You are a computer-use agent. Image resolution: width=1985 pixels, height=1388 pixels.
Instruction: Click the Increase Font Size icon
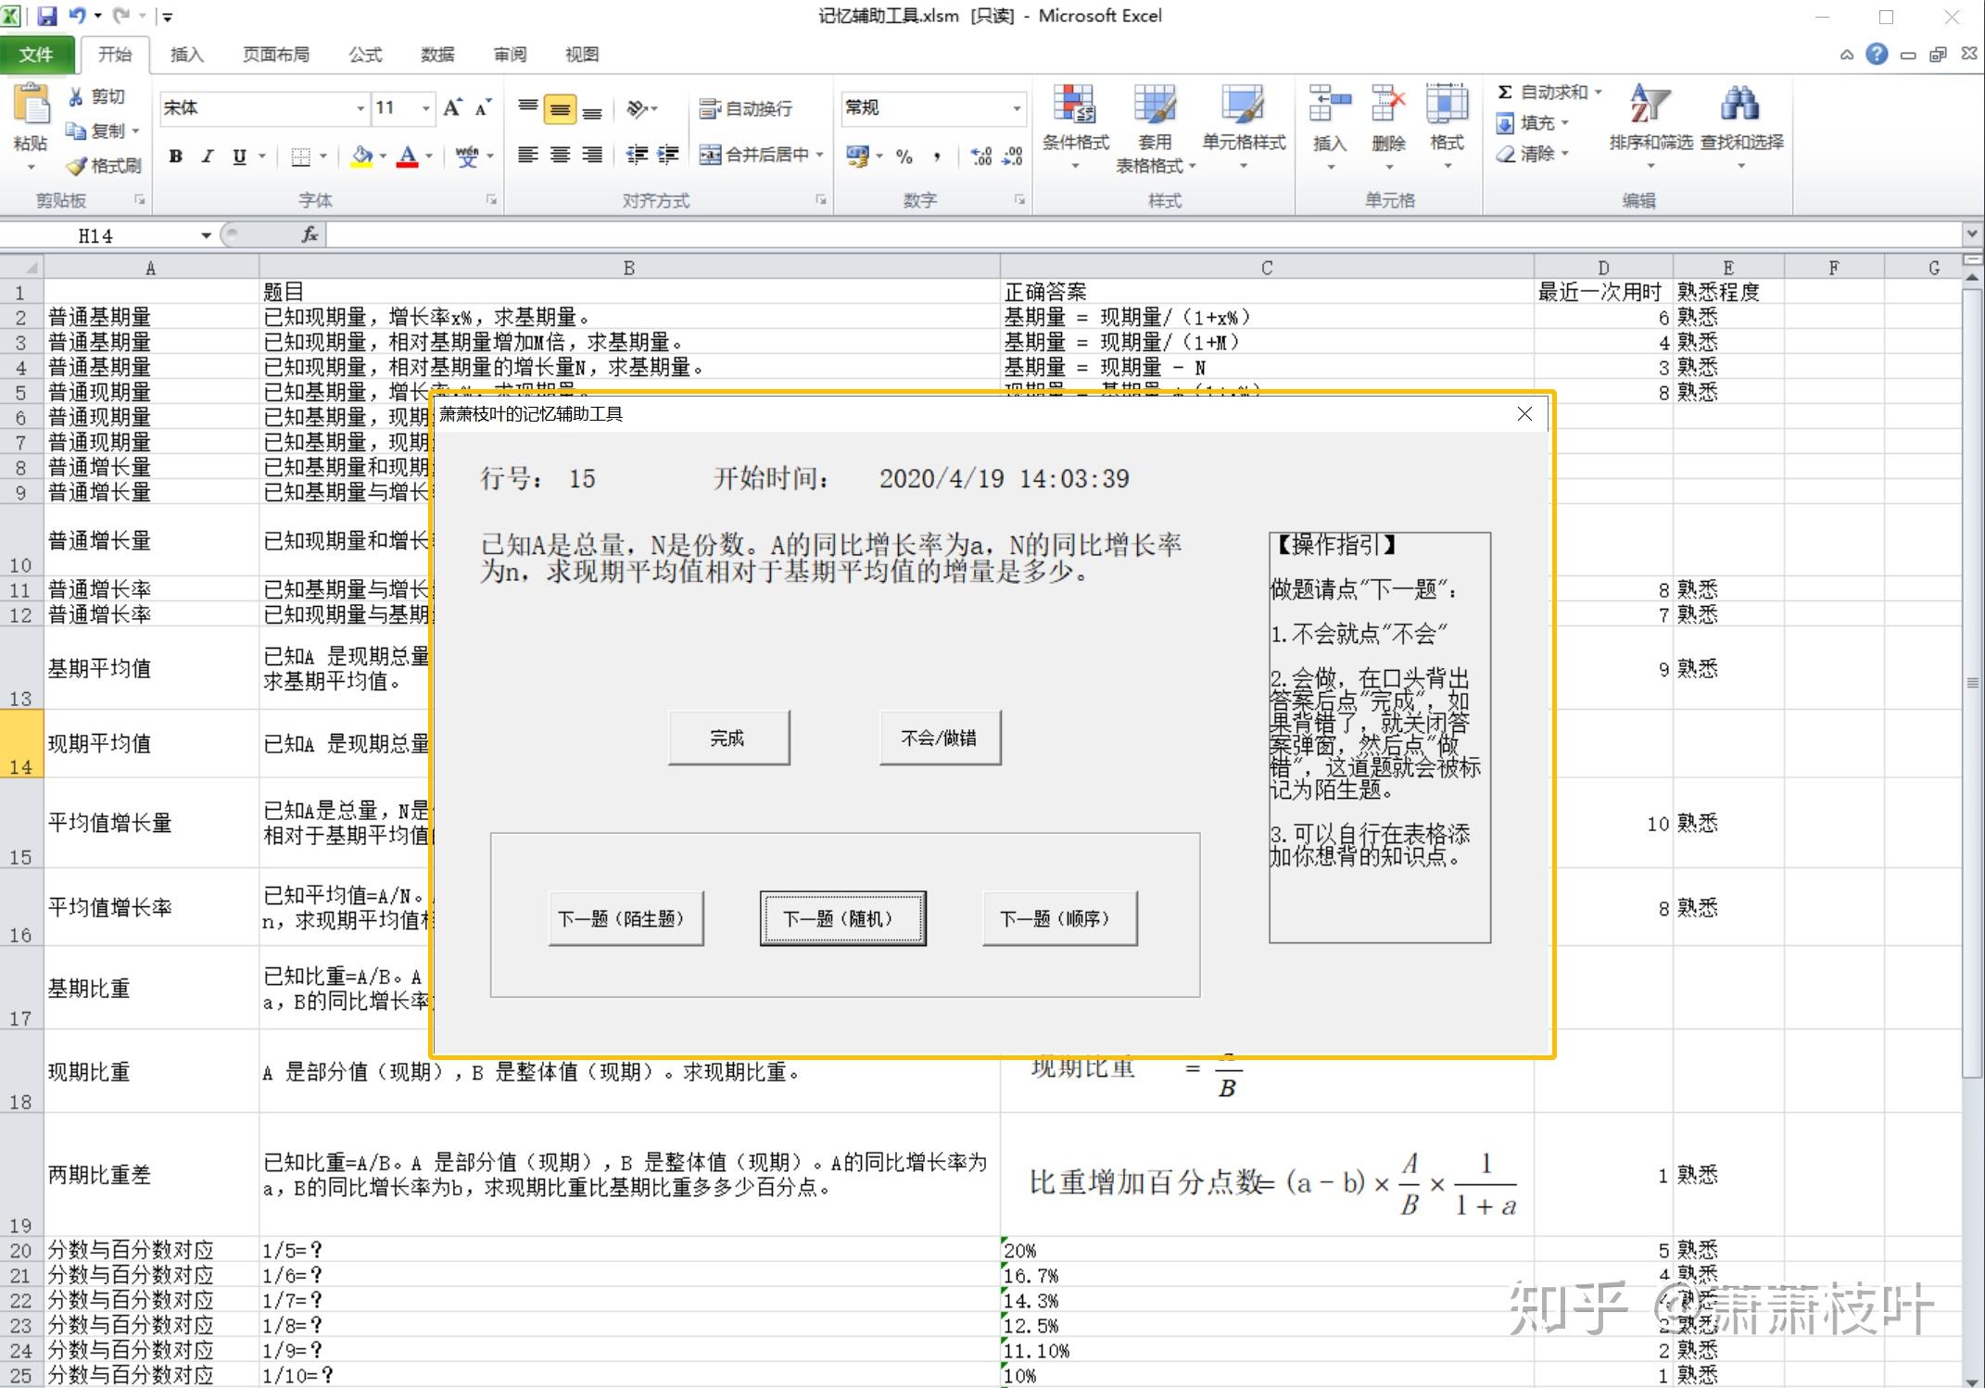coord(452,108)
